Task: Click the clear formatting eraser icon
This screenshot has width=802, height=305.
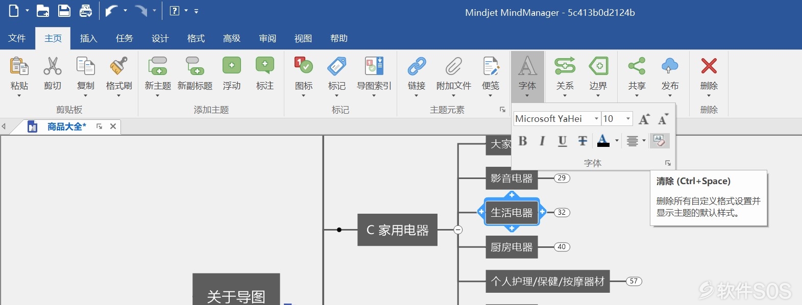Action: [x=659, y=141]
